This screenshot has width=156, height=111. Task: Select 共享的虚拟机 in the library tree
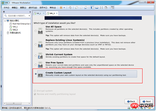(x=15, y=33)
